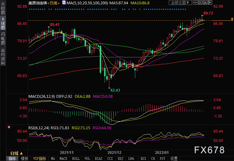Click the MACD indicator button
Image resolution: width=234 pixels, height=161 pixels.
pyautogui.click(x=63, y=159)
